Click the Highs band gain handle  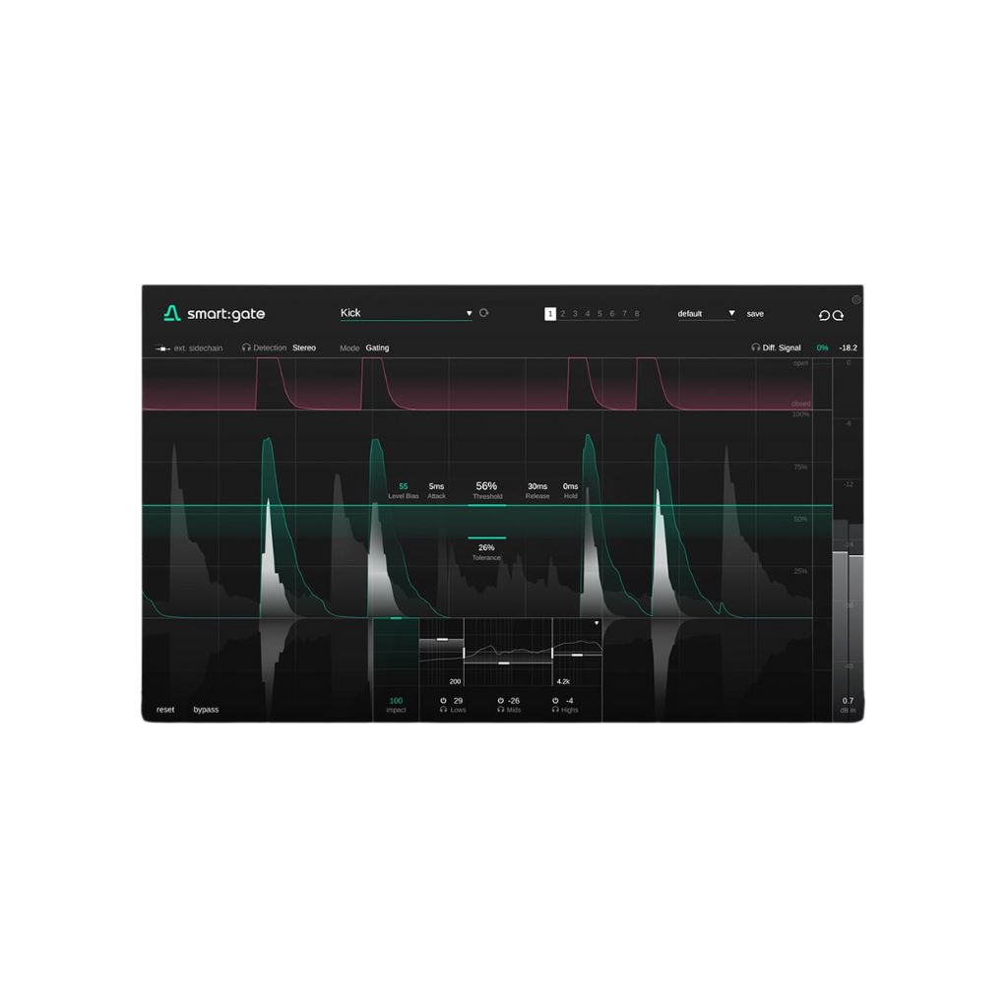(x=577, y=655)
